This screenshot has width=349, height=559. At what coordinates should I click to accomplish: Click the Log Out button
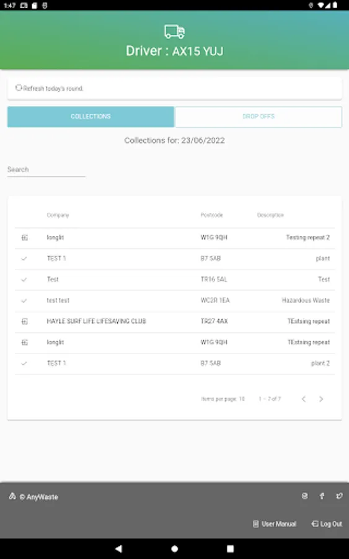(x=327, y=524)
